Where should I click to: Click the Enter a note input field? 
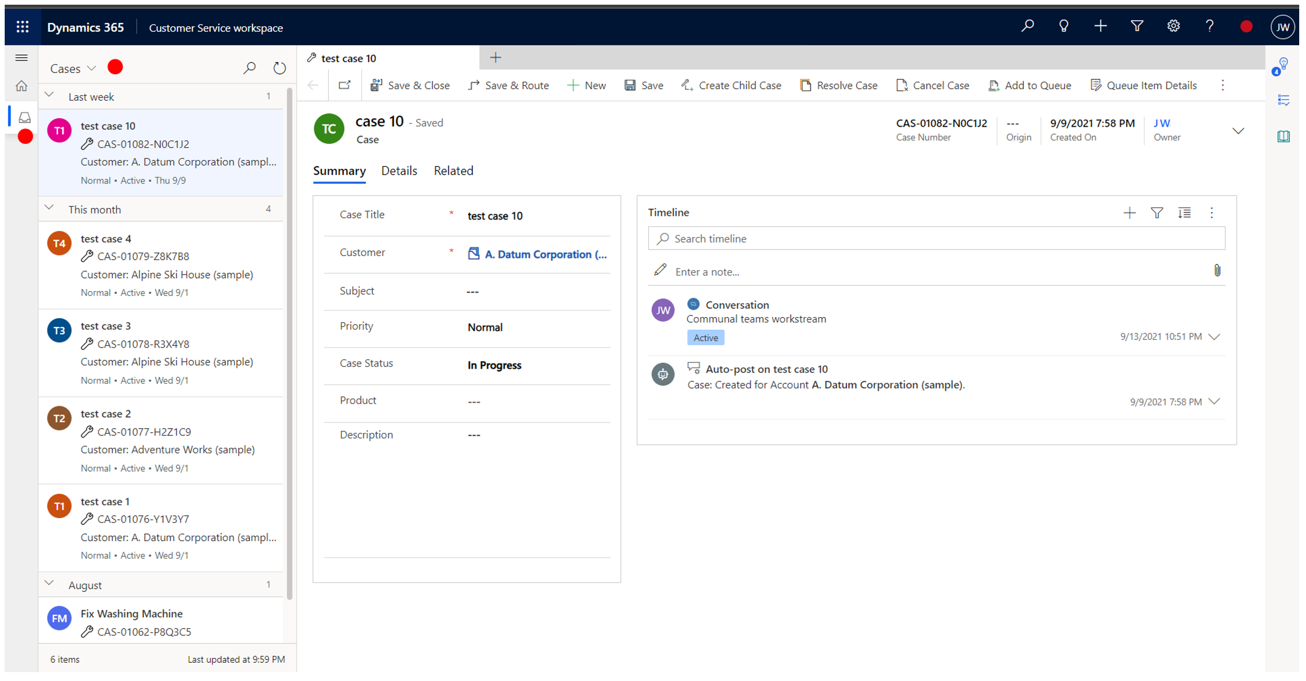tap(936, 271)
